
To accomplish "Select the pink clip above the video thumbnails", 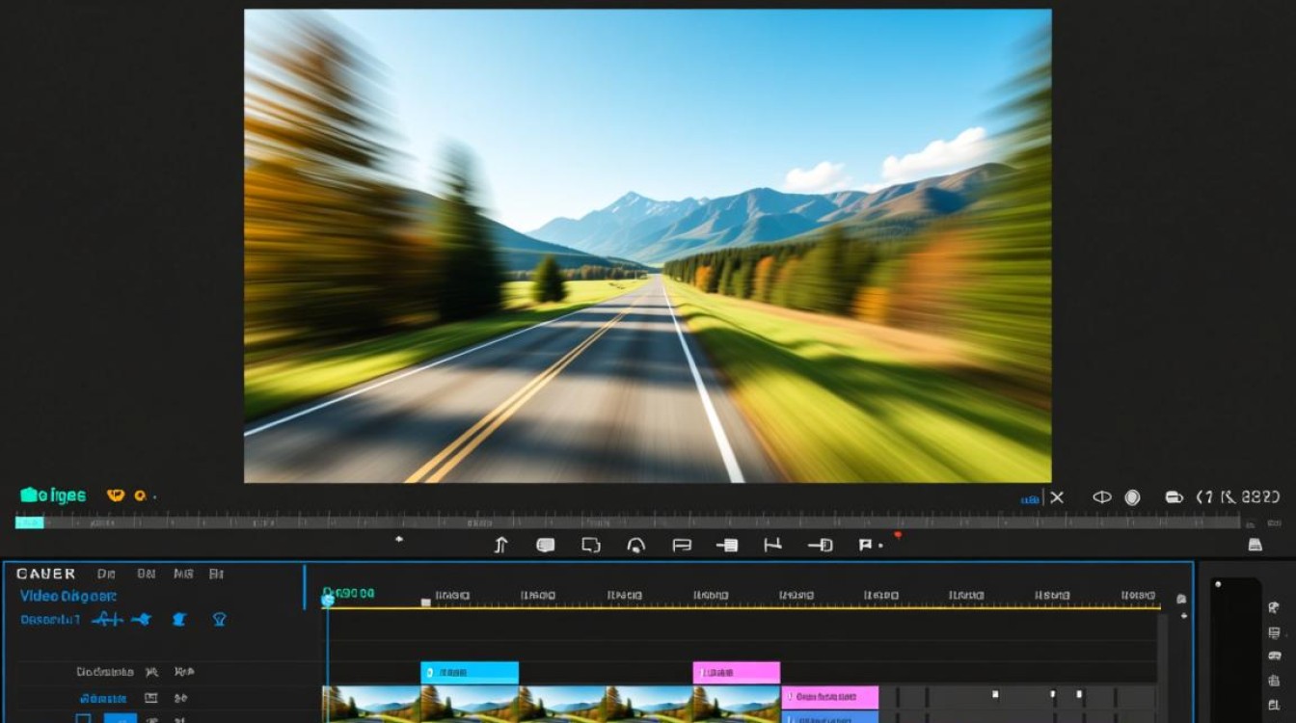I will pyautogui.click(x=737, y=673).
